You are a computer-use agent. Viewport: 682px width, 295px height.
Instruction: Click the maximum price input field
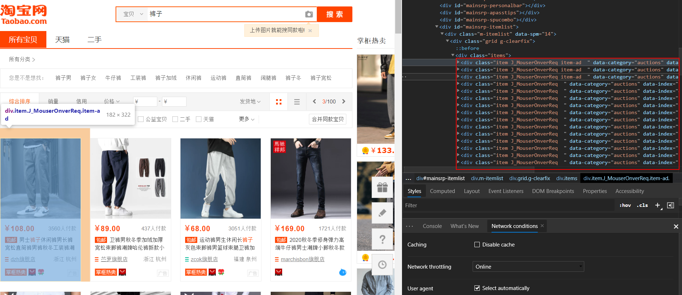click(x=174, y=102)
